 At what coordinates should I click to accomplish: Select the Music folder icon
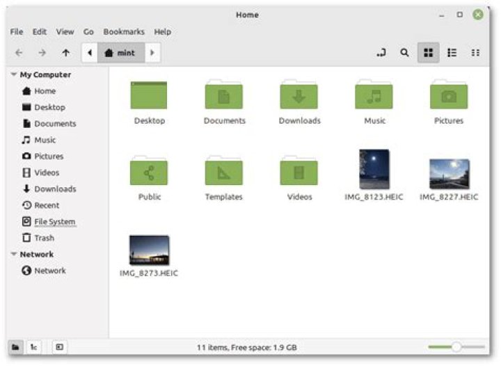click(374, 95)
